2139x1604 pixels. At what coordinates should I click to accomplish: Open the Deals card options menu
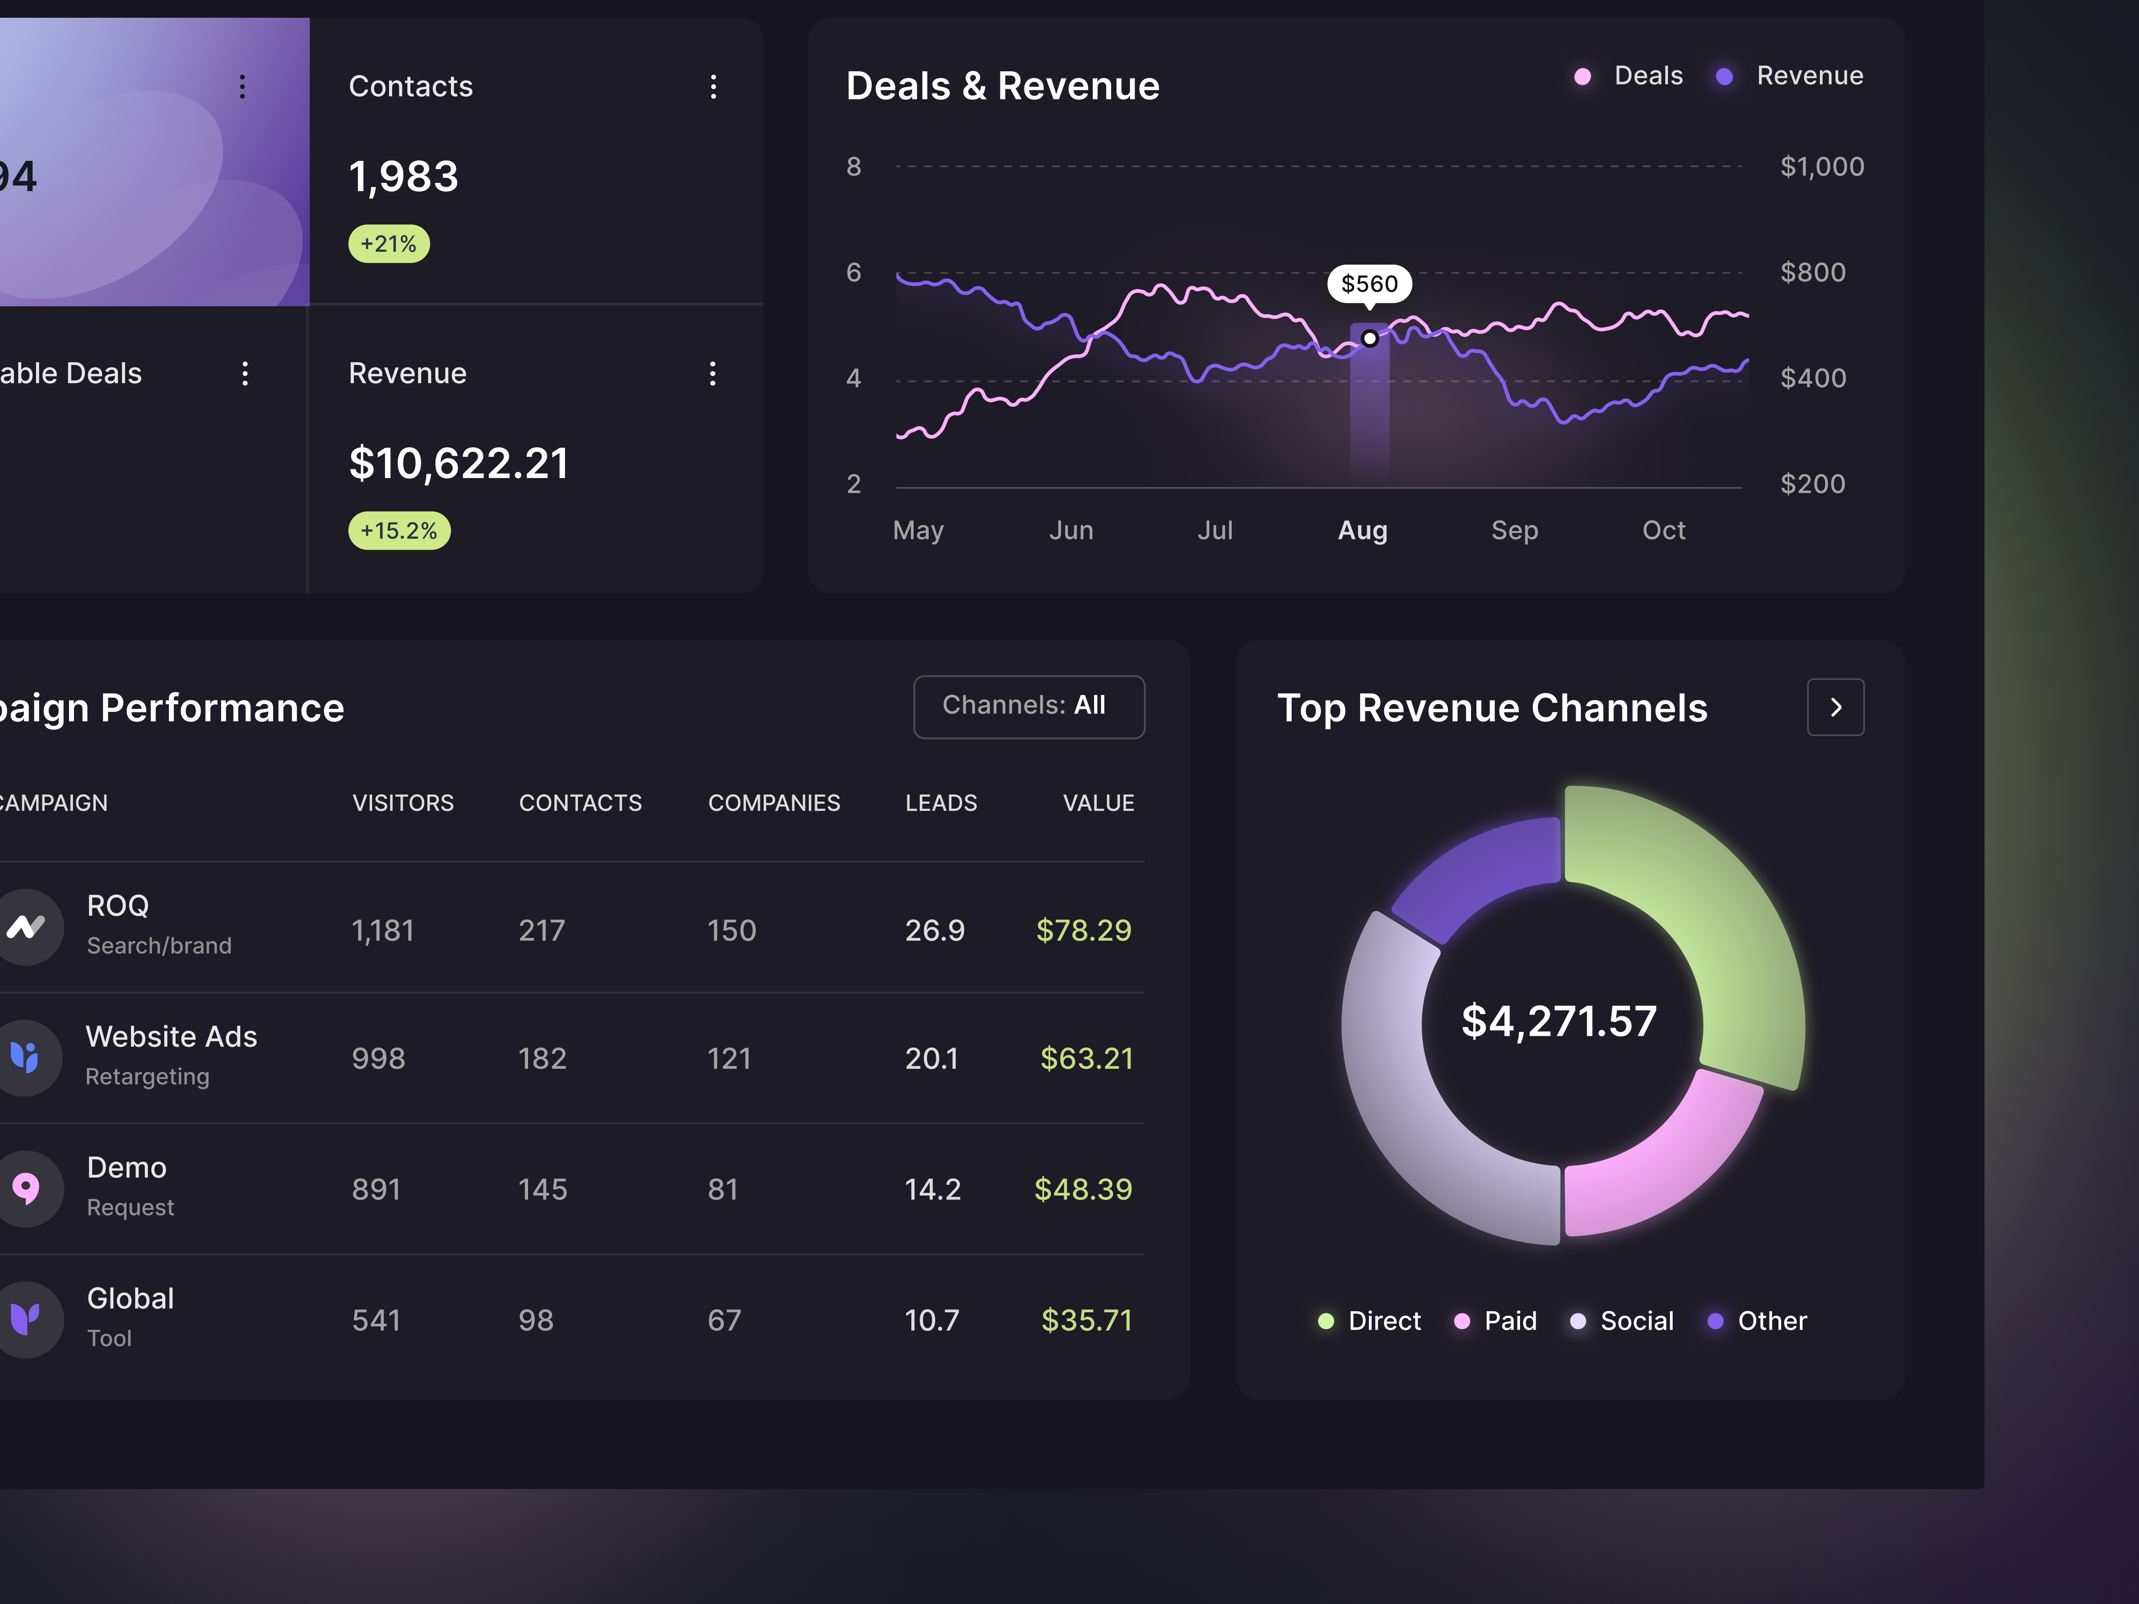[x=245, y=374]
